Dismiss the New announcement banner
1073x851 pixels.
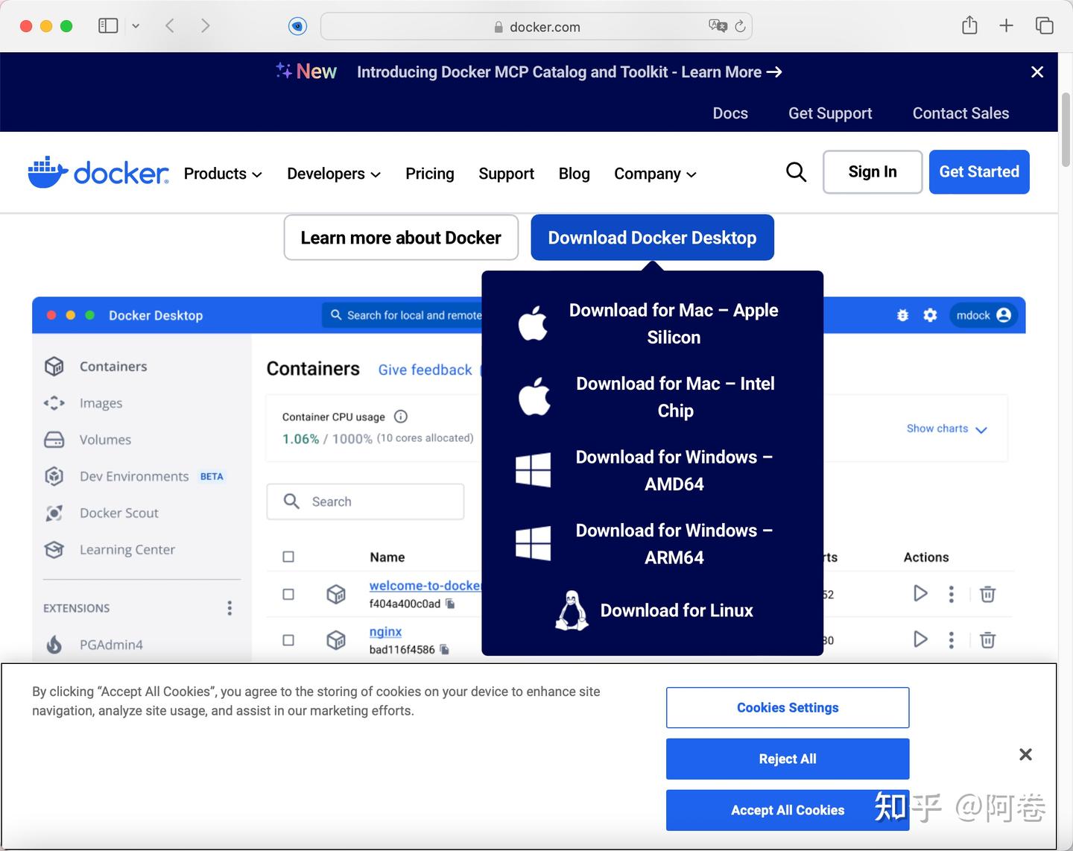[x=1037, y=72]
